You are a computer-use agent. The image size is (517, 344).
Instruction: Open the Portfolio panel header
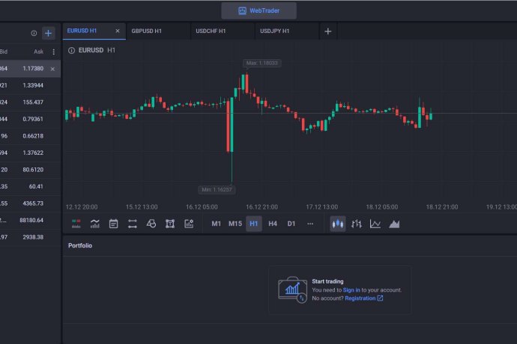[x=80, y=245]
